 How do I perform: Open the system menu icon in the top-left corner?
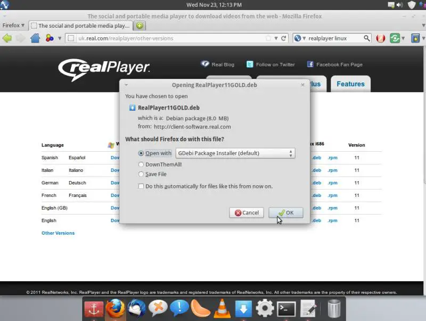[x=5, y=5]
